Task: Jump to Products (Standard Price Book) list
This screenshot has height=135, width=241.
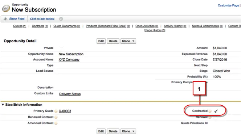Action: point(108,26)
